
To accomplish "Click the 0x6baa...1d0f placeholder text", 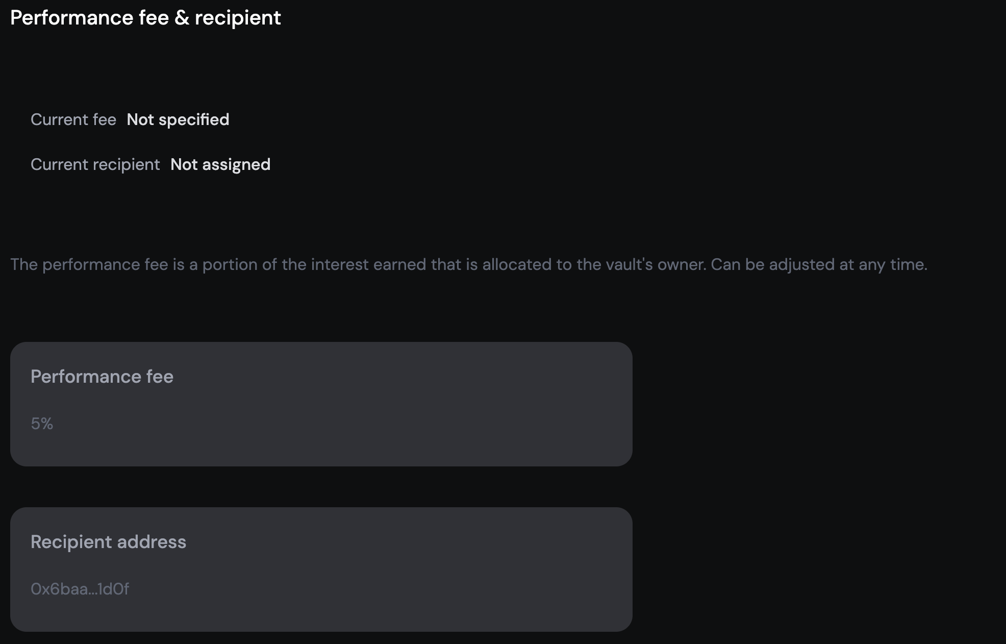I will 80,589.
